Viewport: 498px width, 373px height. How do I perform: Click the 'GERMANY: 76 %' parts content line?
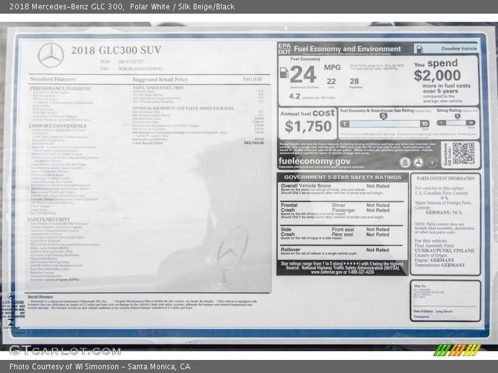[444, 213]
